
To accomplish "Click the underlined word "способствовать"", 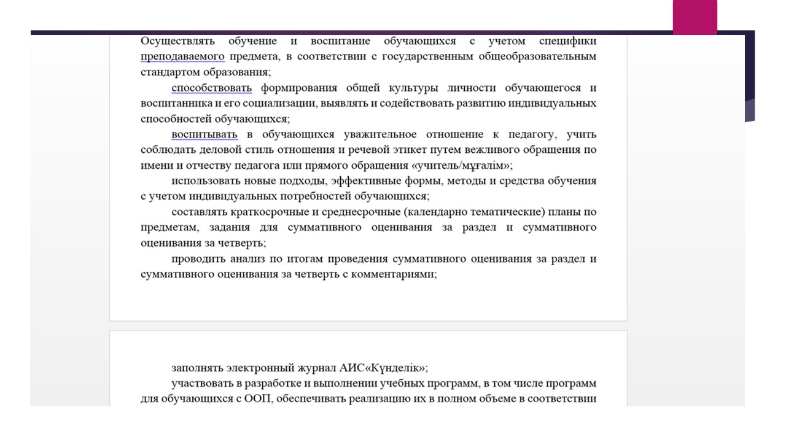I will 211,88.
